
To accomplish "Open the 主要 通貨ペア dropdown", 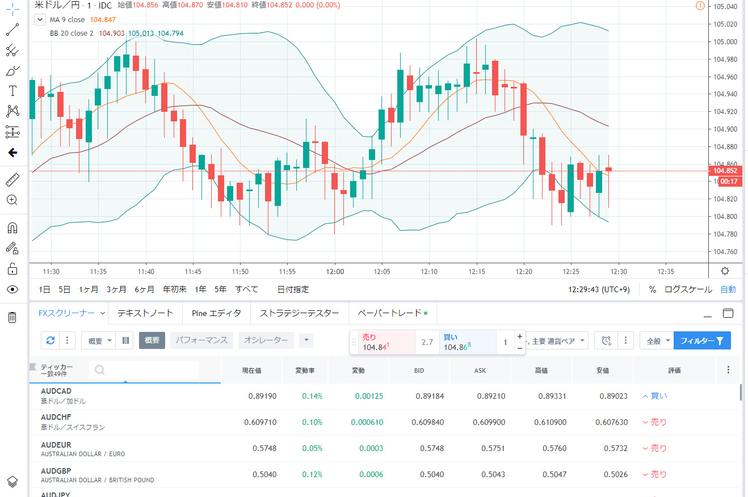I will (x=556, y=341).
